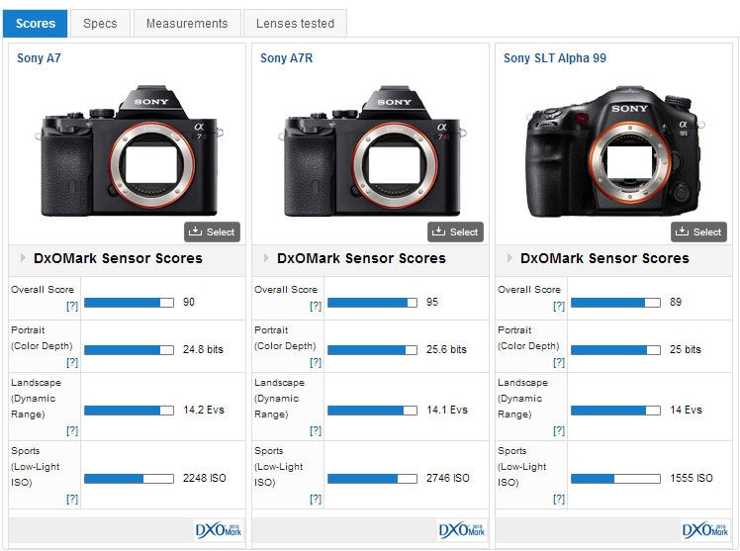The width and height of the screenshot is (740, 551).
Task: Click Sony A7R 'DxOMark Sensor Scores' heading
Action: click(x=361, y=258)
